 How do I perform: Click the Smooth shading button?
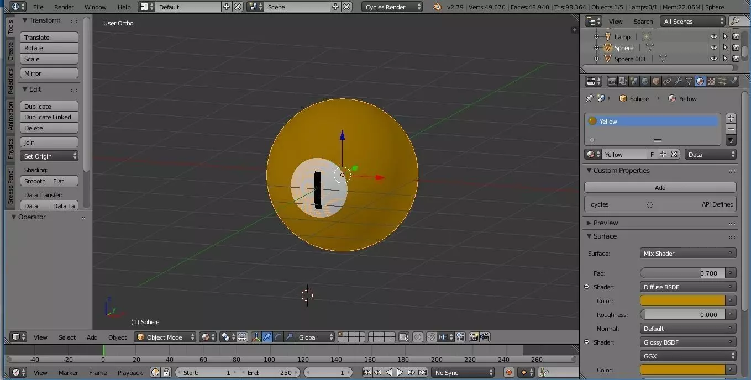click(x=35, y=181)
